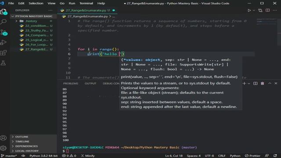This screenshot has height=158, width=281.
Task: Click the eye watch icon in status bar
Action: point(23,156)
